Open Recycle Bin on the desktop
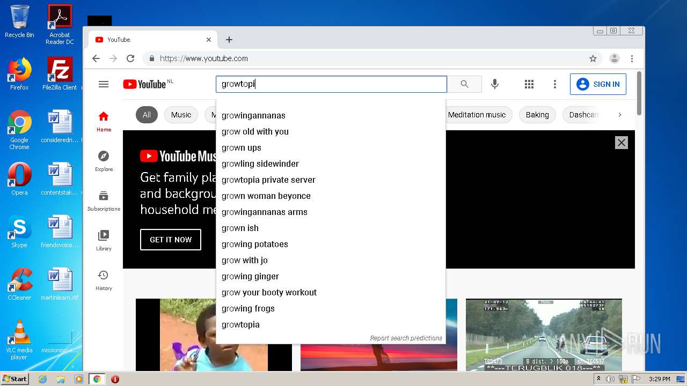This screenshot has height=386, width=687. pyautogui.click(x=19, y=22)
